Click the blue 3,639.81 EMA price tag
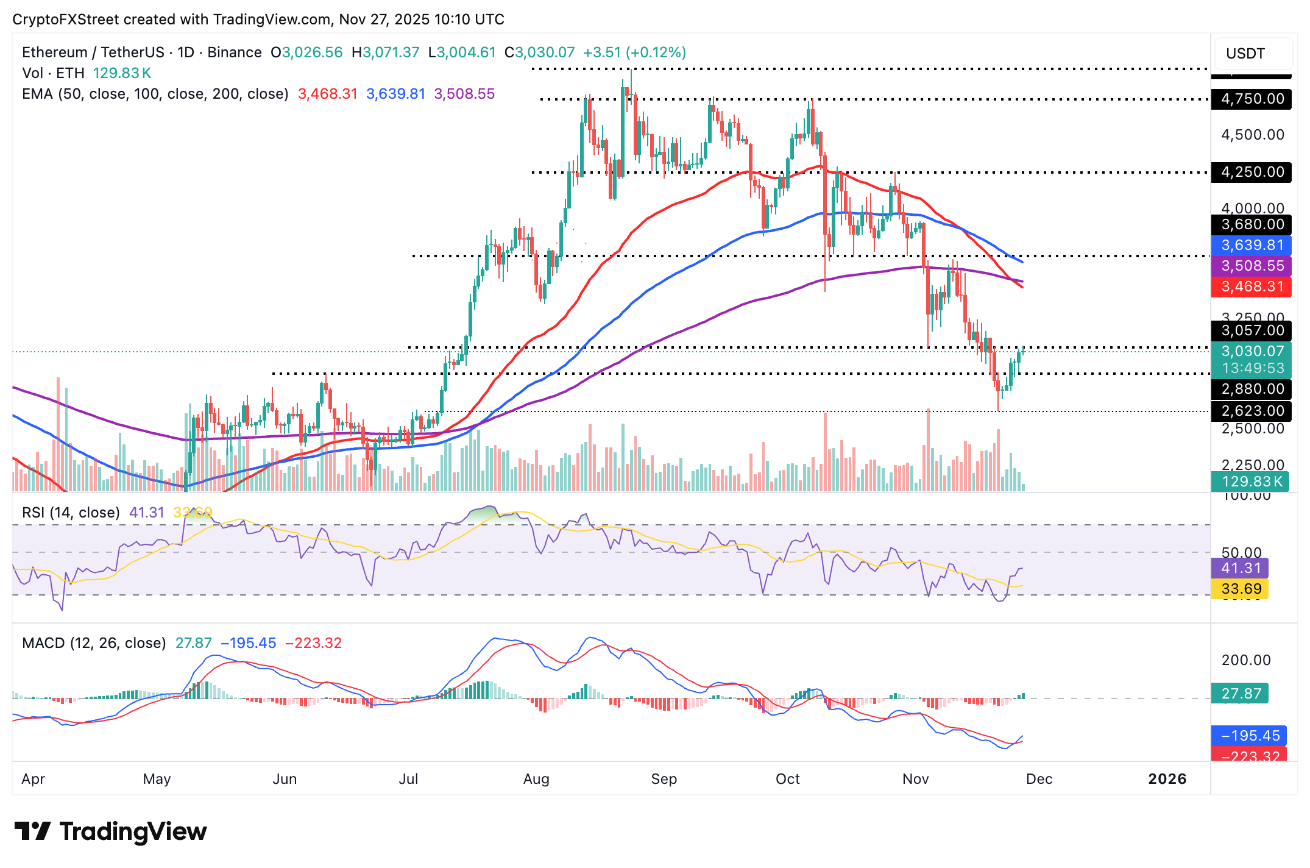Viewport: 1310px width, 868px height. (x=1252, y=245)
